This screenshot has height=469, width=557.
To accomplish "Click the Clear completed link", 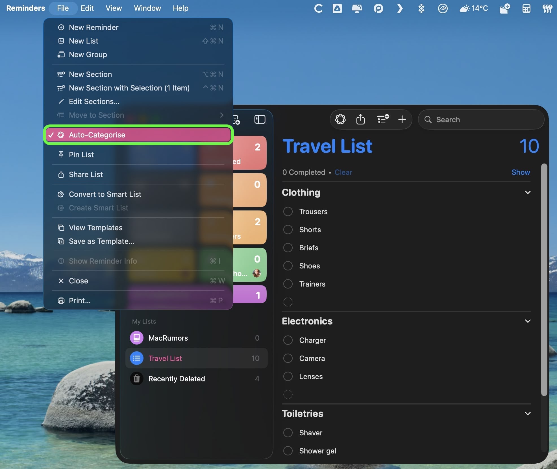I will point(343,172).
